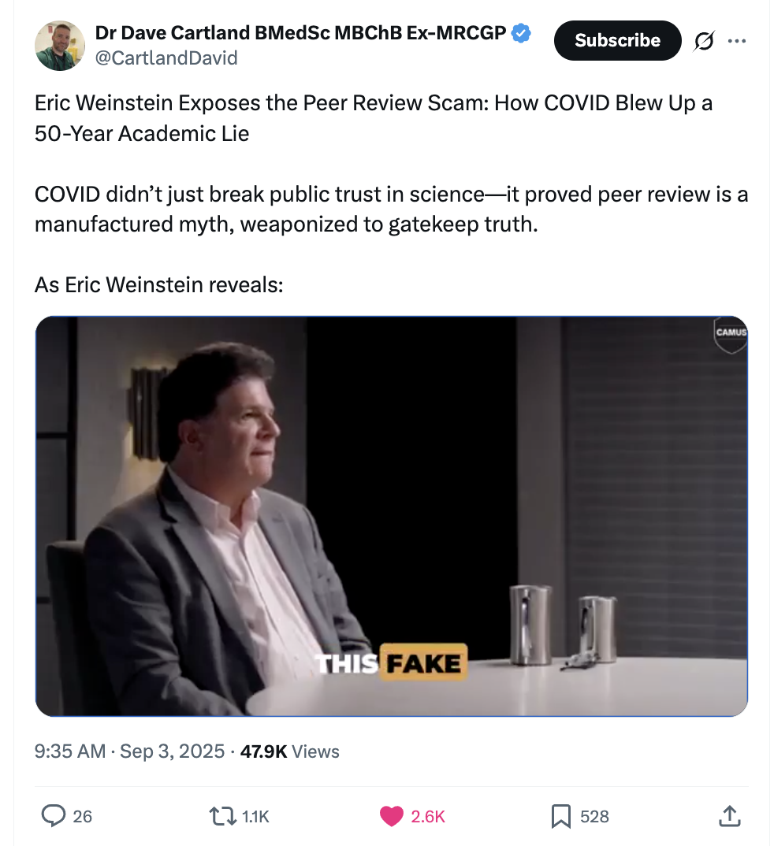Click the share upload icon
The image size is (774, 846).
point(729,816)
